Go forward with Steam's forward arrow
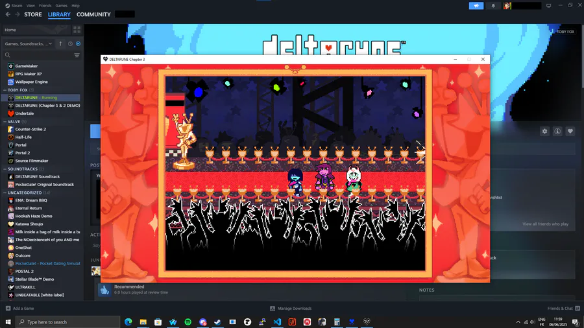The image size is (584, 328). pyautogui.click(x=17, y=14)
